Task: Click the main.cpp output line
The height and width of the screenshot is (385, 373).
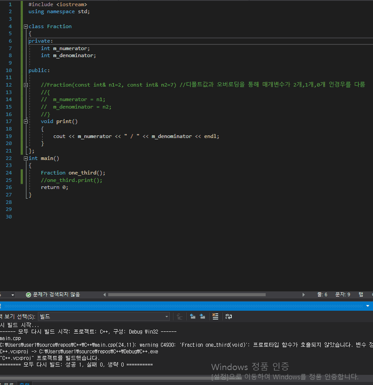Action: click(11, 338)
